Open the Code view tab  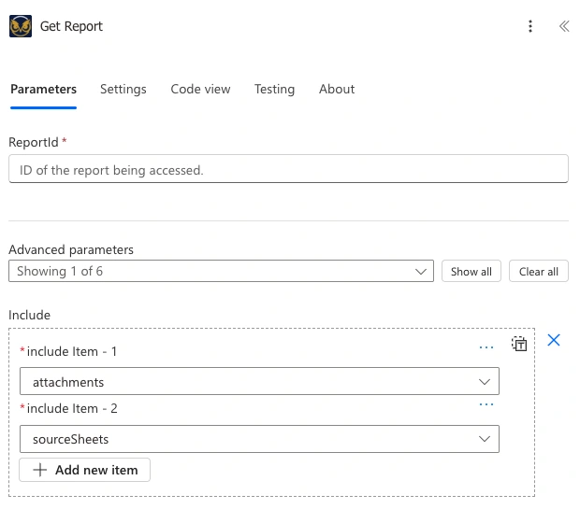click(x=200, y=89)
